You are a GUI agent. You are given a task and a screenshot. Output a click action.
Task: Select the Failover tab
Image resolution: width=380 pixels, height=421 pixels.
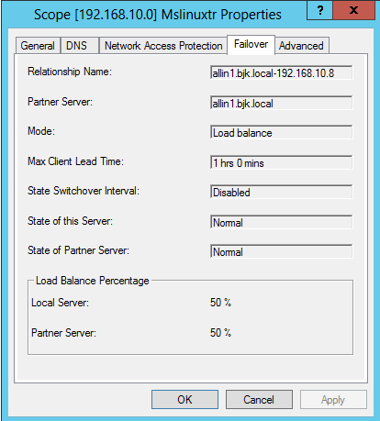(x=251, y=45)
